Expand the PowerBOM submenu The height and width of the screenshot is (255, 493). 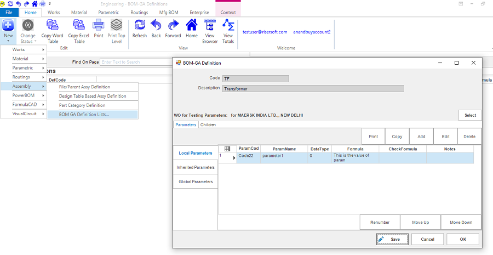[x=24, y=95]
